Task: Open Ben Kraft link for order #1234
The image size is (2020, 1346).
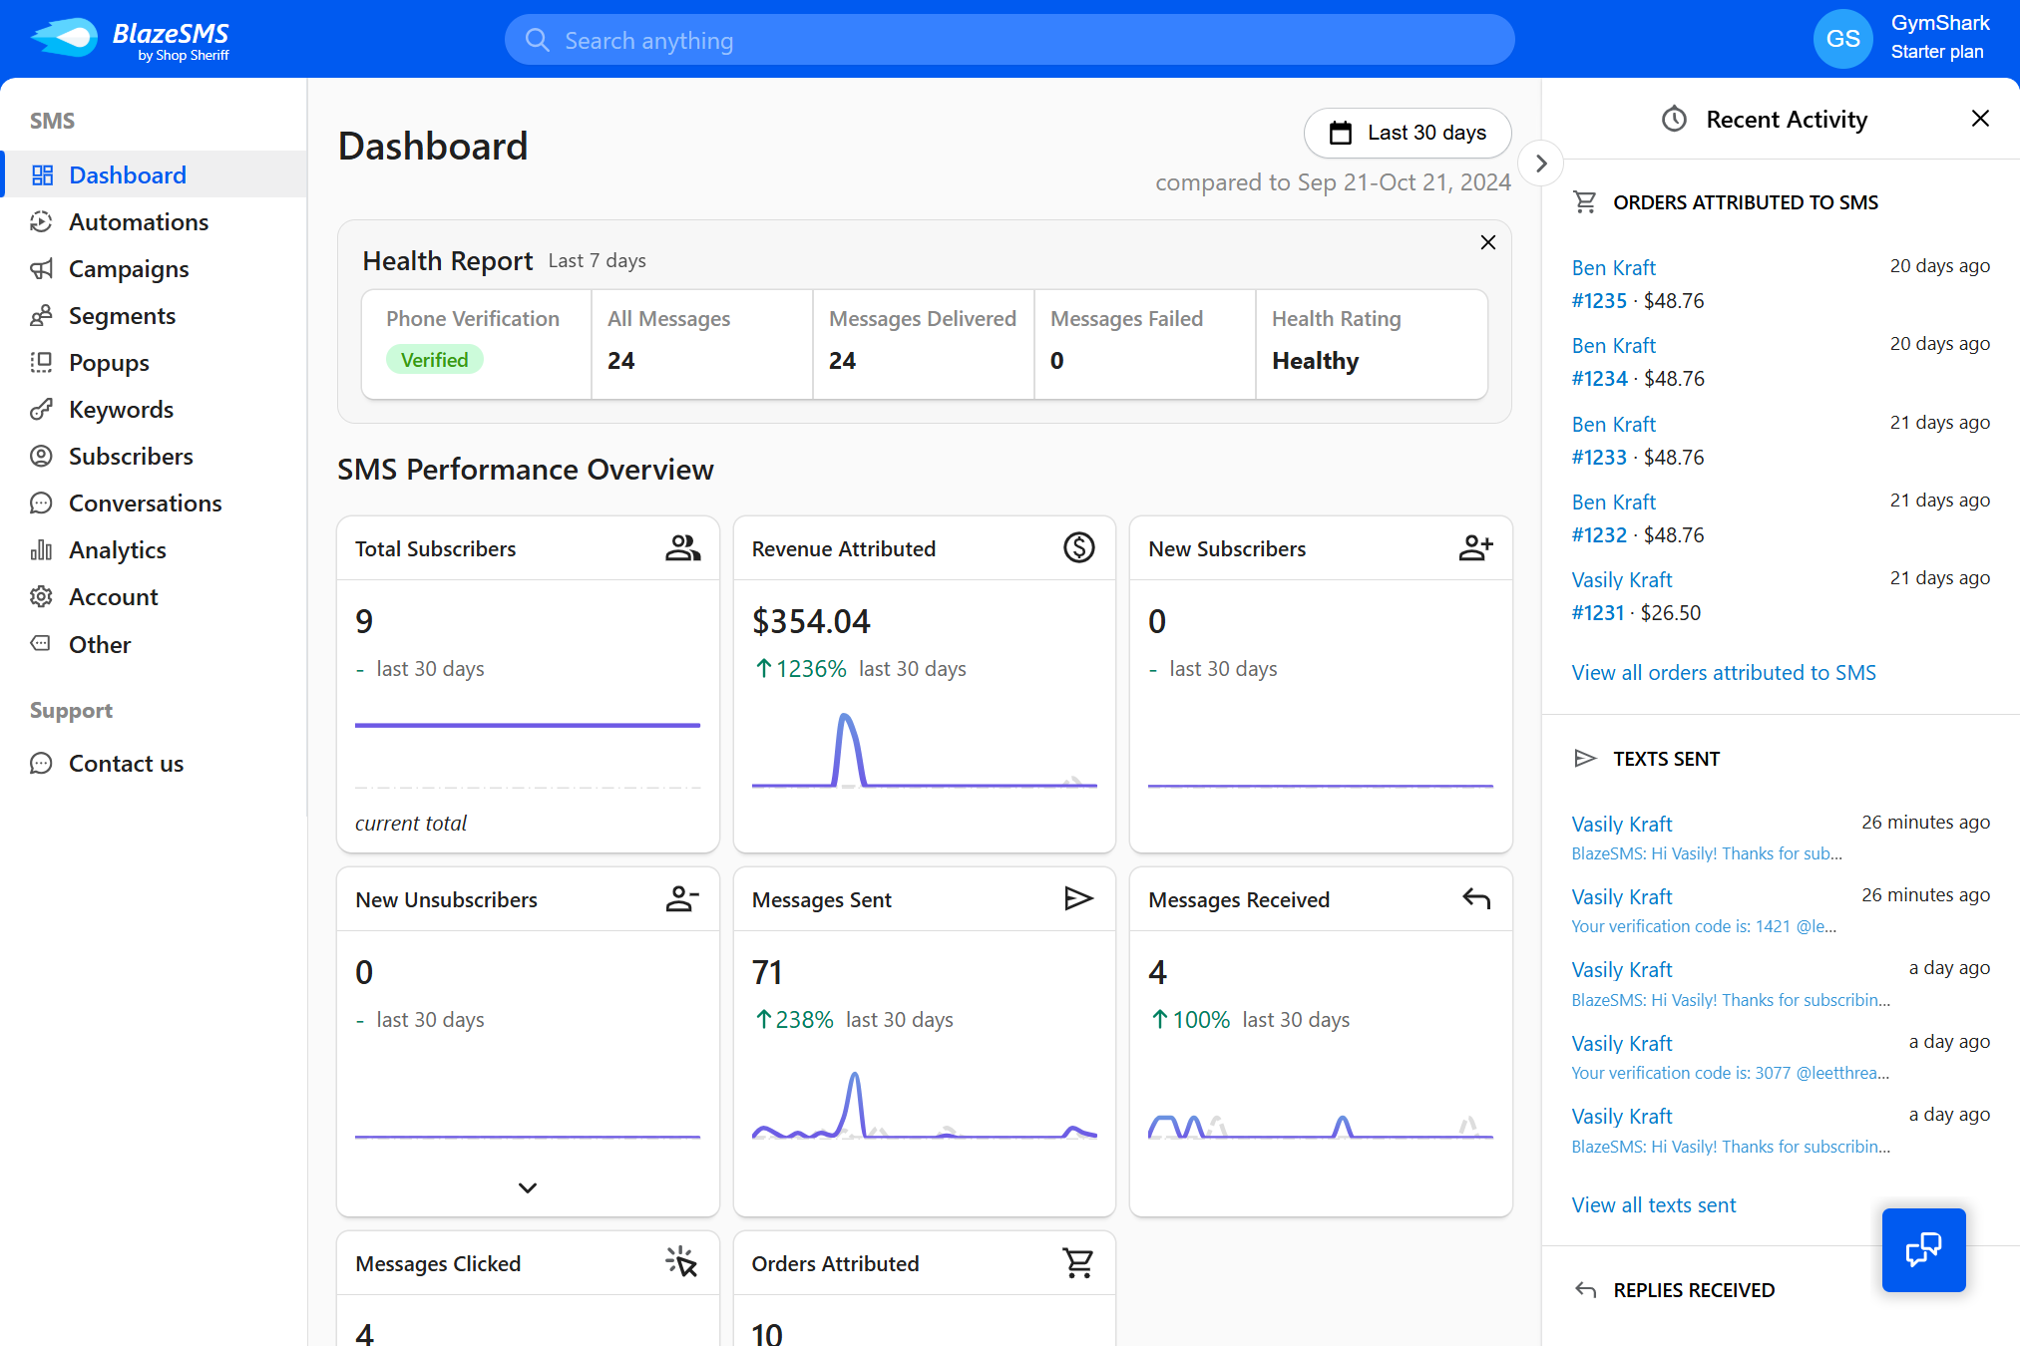Action: point(1614,346)
